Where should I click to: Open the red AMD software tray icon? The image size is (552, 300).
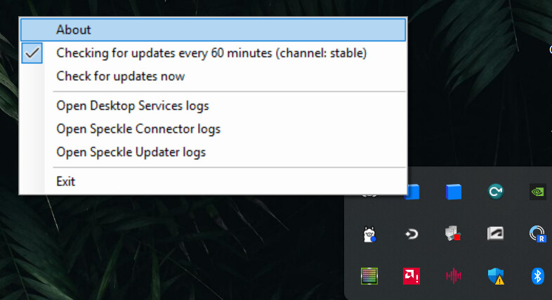[x=411, y=275]
